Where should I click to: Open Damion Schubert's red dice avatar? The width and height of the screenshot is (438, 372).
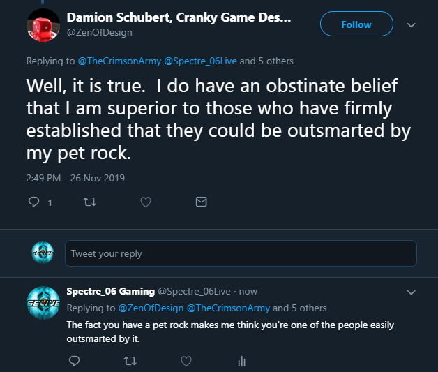[x=43, y=25]
